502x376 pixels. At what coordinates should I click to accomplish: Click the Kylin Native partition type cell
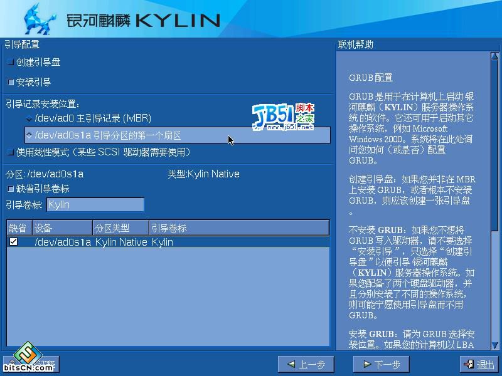pos(121,242)
